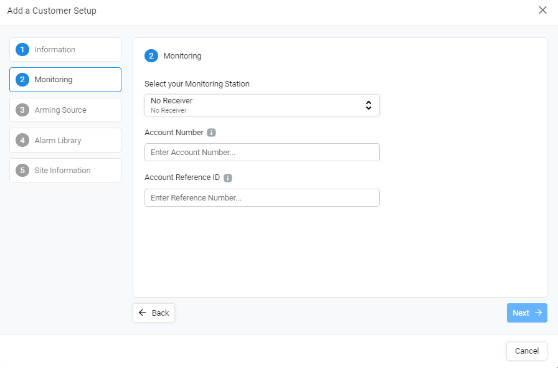Close the Add a Customer Setup dialog
Image resolution: width=558 pixels, height=368 pixels.
[542, 10]
